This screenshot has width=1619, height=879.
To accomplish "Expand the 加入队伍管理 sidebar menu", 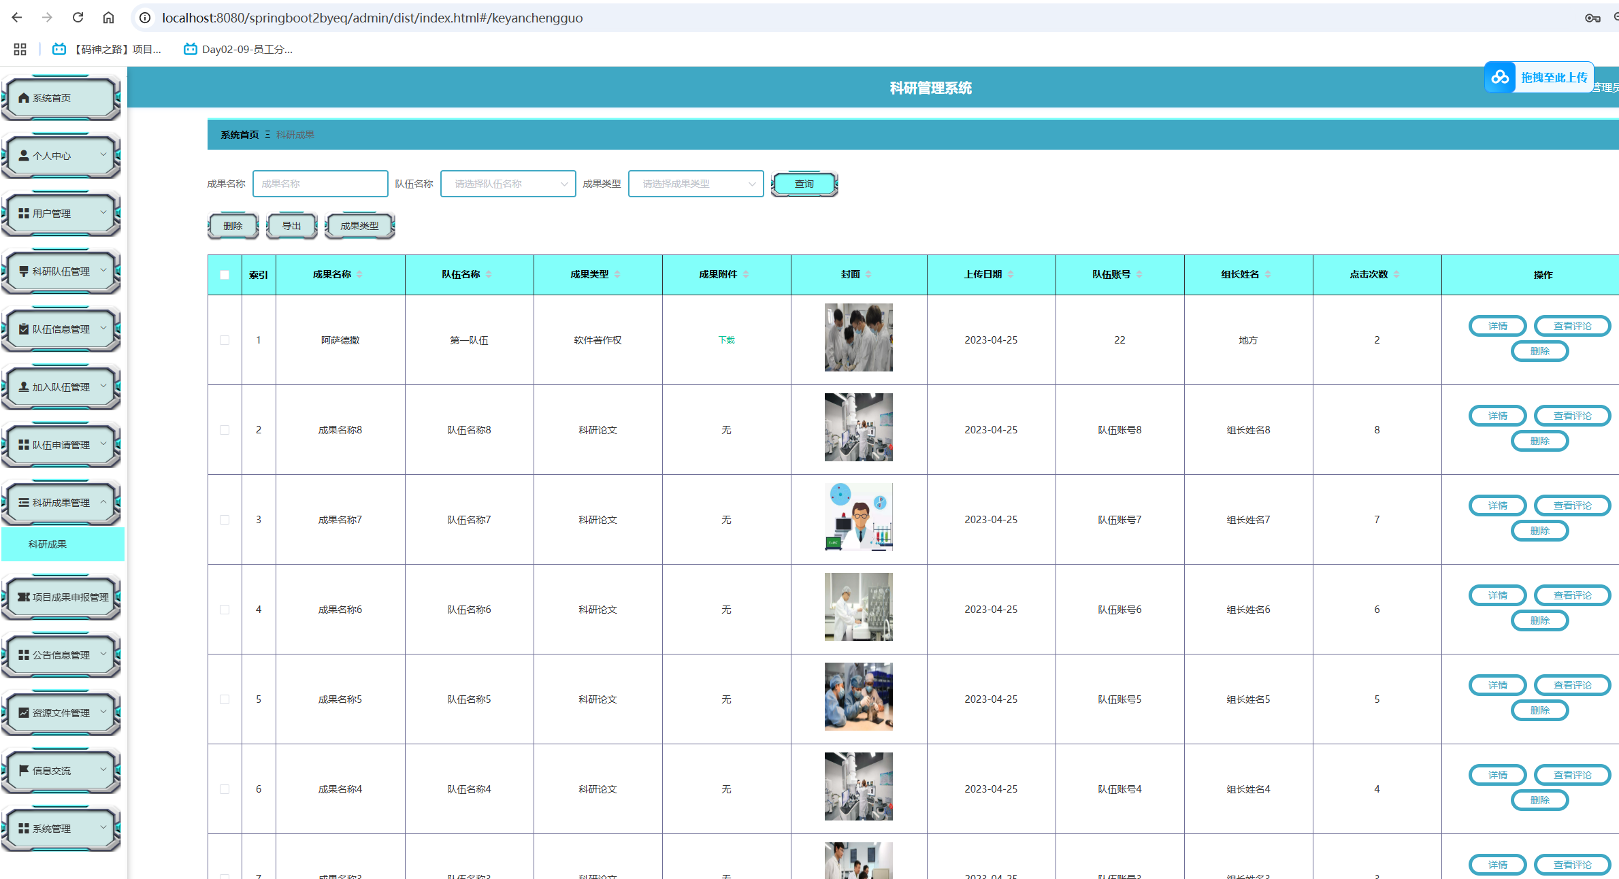I will pos(61,387).
